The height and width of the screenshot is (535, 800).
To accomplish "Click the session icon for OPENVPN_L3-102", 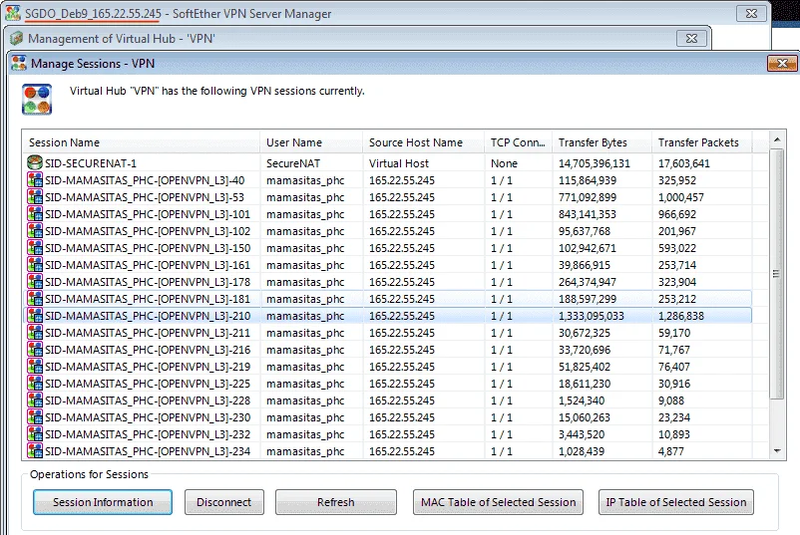I will pos(35,231).
